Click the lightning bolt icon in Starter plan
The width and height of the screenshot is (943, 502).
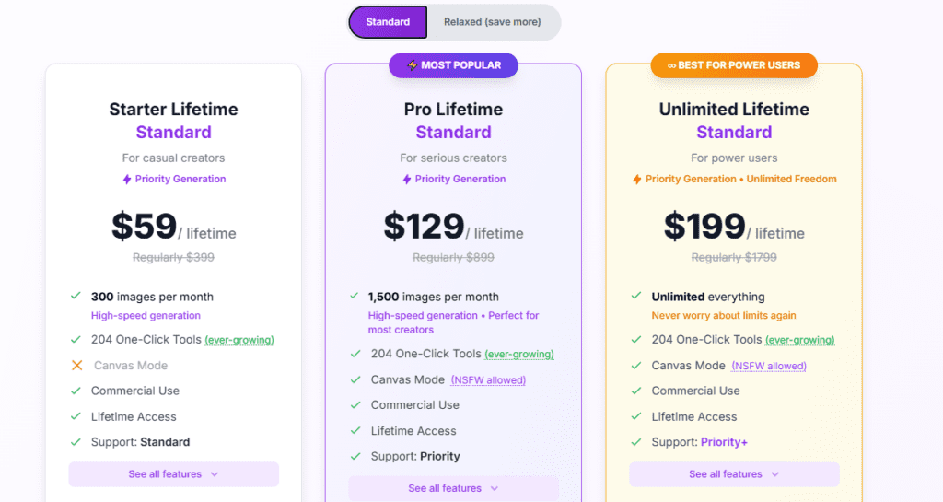127,180
